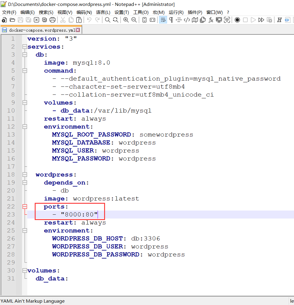
Task: Collapse the wordpress block fold marker
Action: click(25, 174)
